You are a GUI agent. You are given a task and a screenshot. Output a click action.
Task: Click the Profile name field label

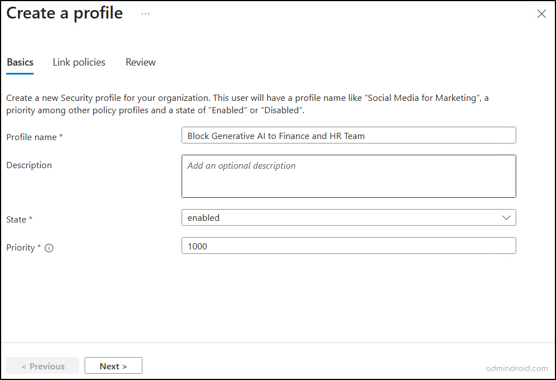(31, 137)
